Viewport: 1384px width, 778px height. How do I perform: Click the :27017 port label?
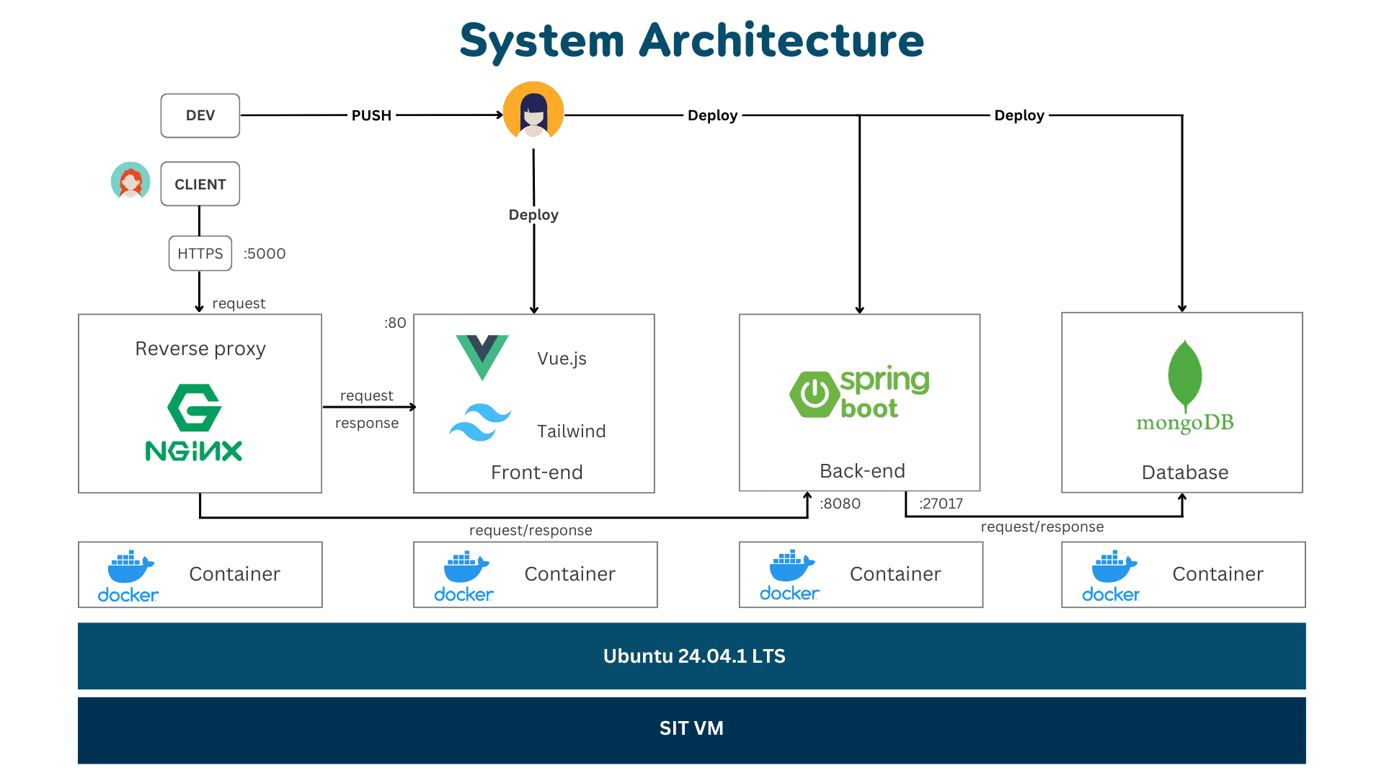[x=941, y=504]
